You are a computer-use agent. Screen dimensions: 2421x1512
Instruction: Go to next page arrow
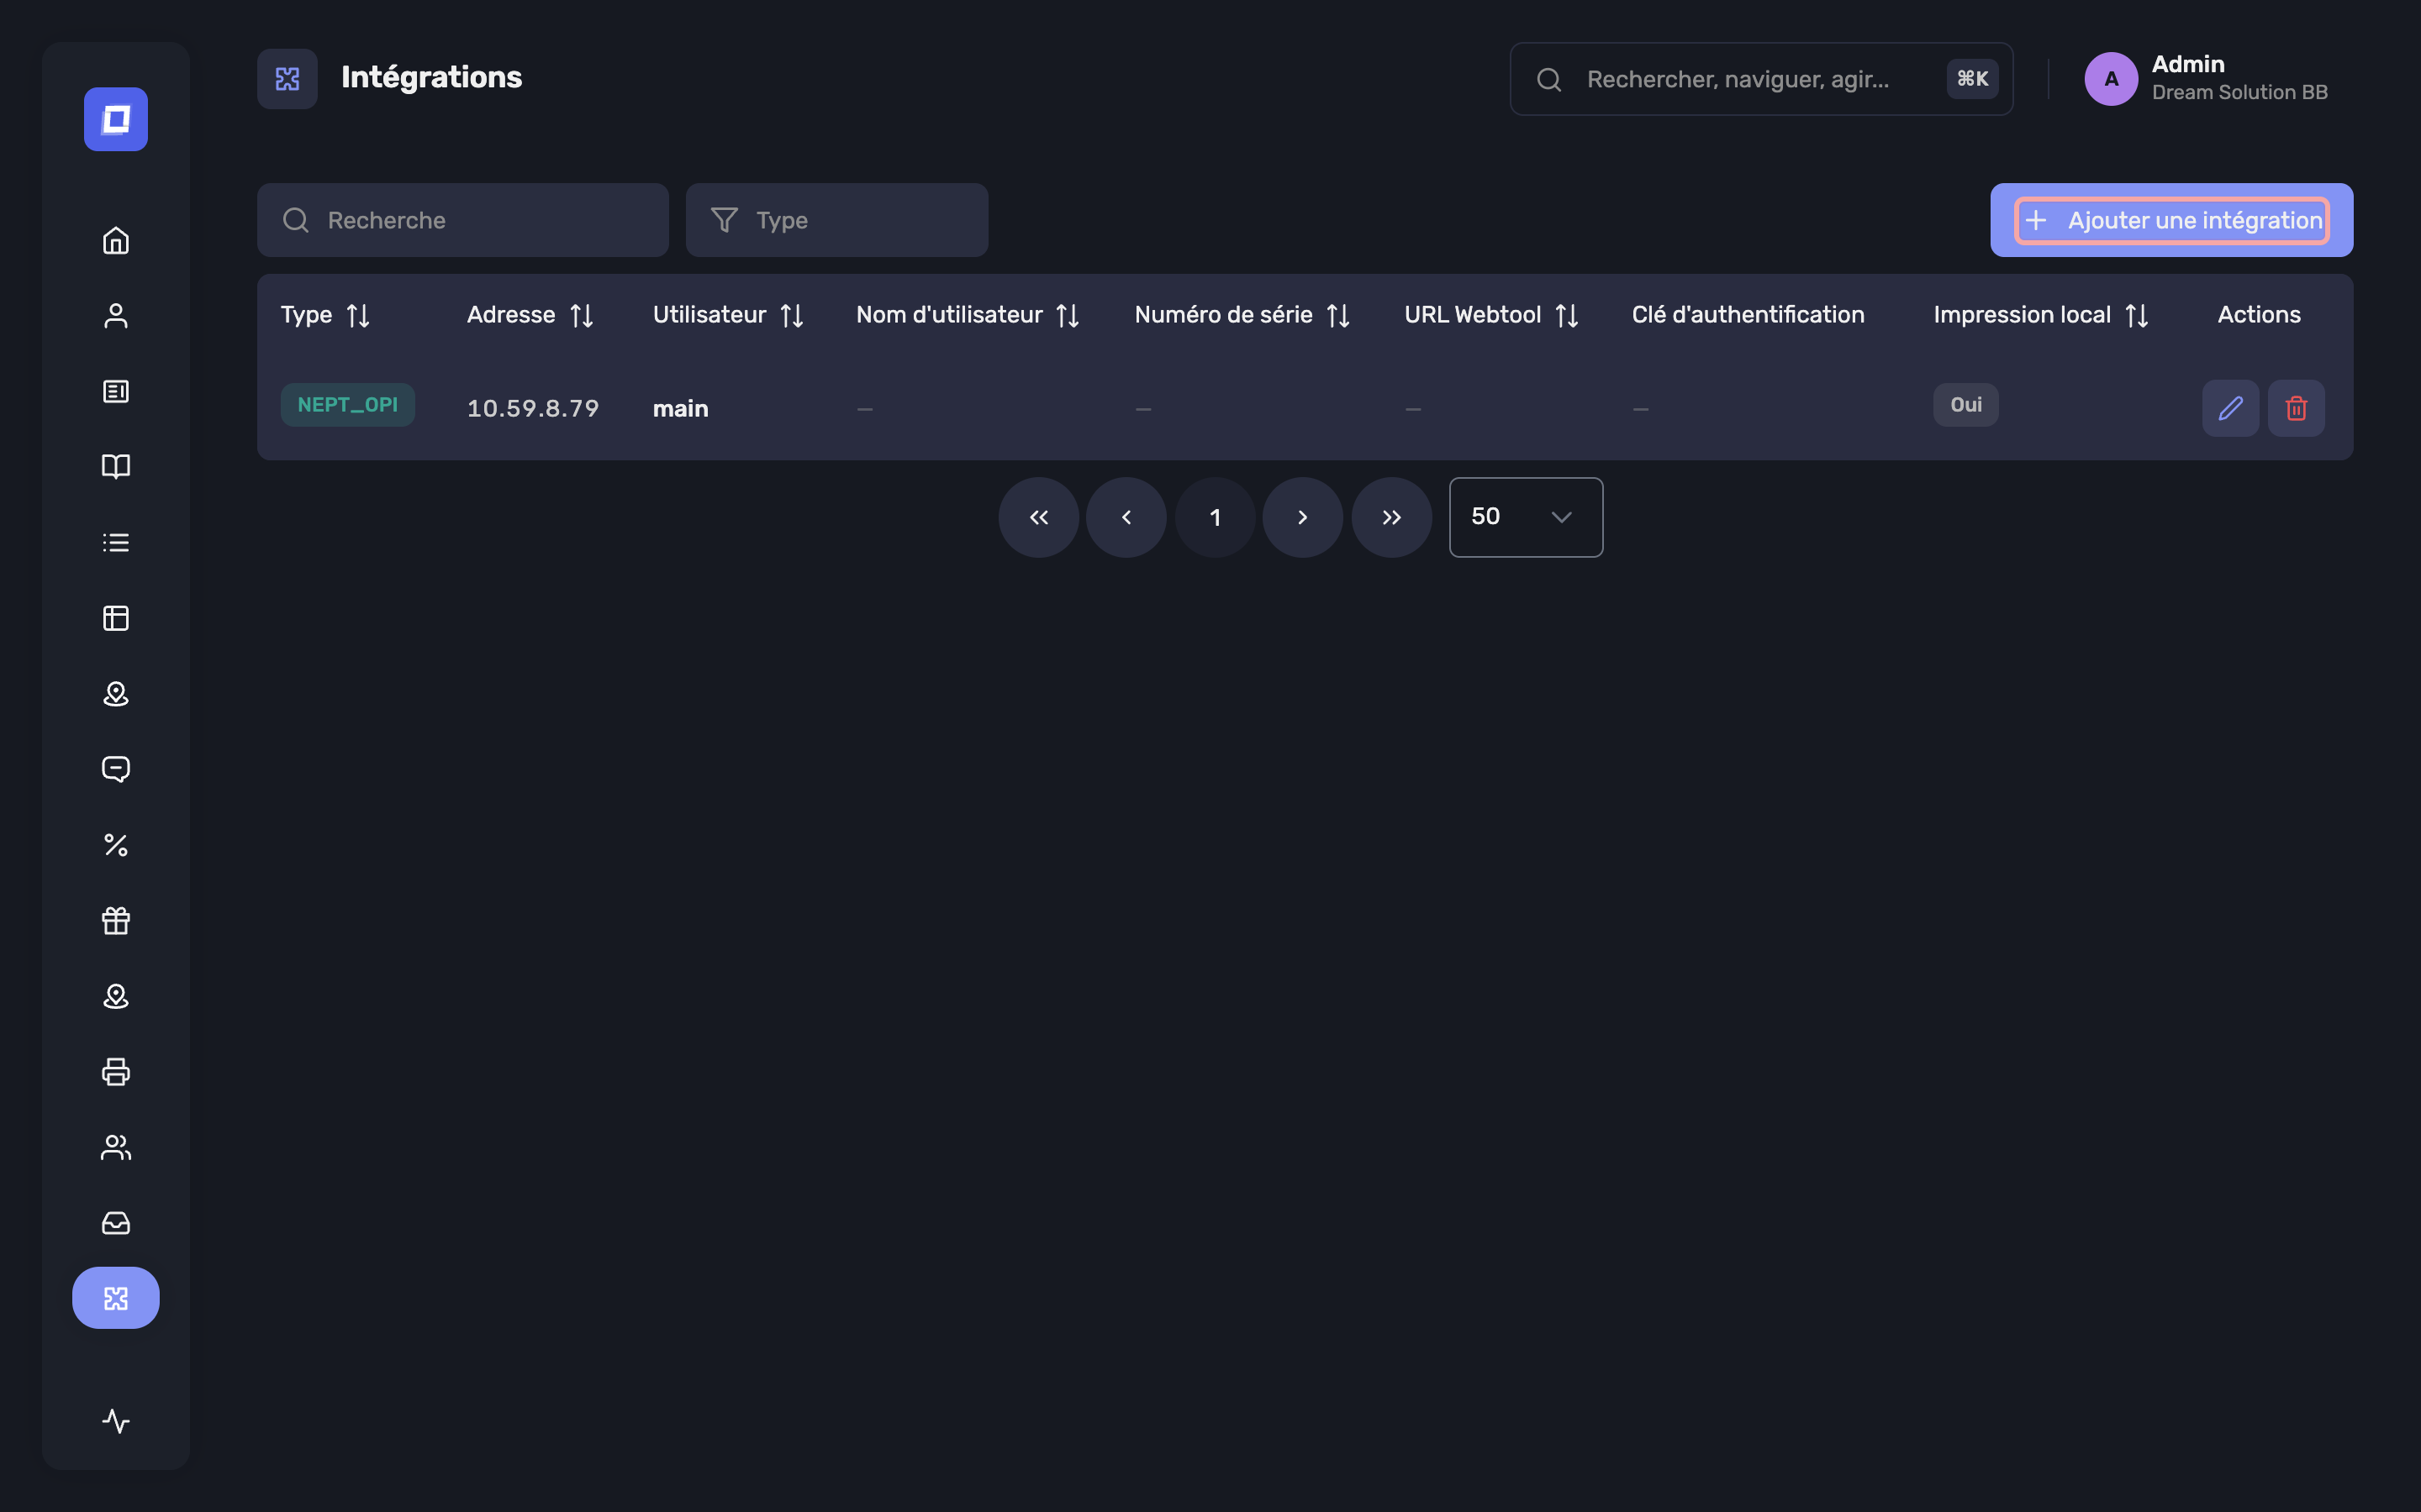click(1302, 517)
